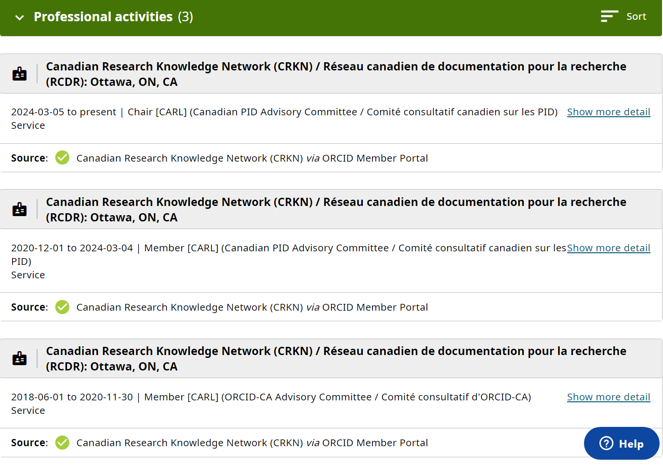The width and height of the screenshot is (663, 465).
Task: Click the activity count (3) in the header
Action: point(186,16)
